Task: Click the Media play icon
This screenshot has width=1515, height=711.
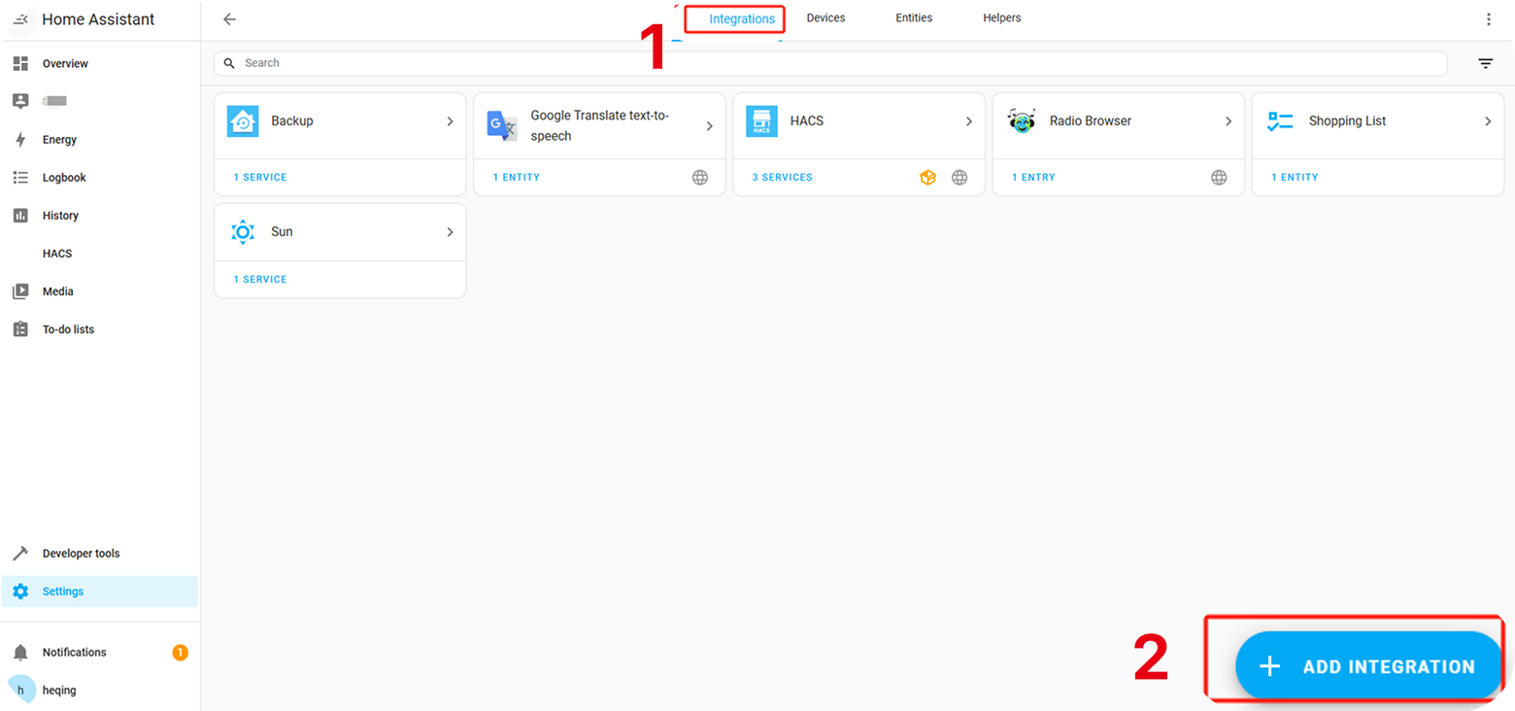Action: point(20,291)
